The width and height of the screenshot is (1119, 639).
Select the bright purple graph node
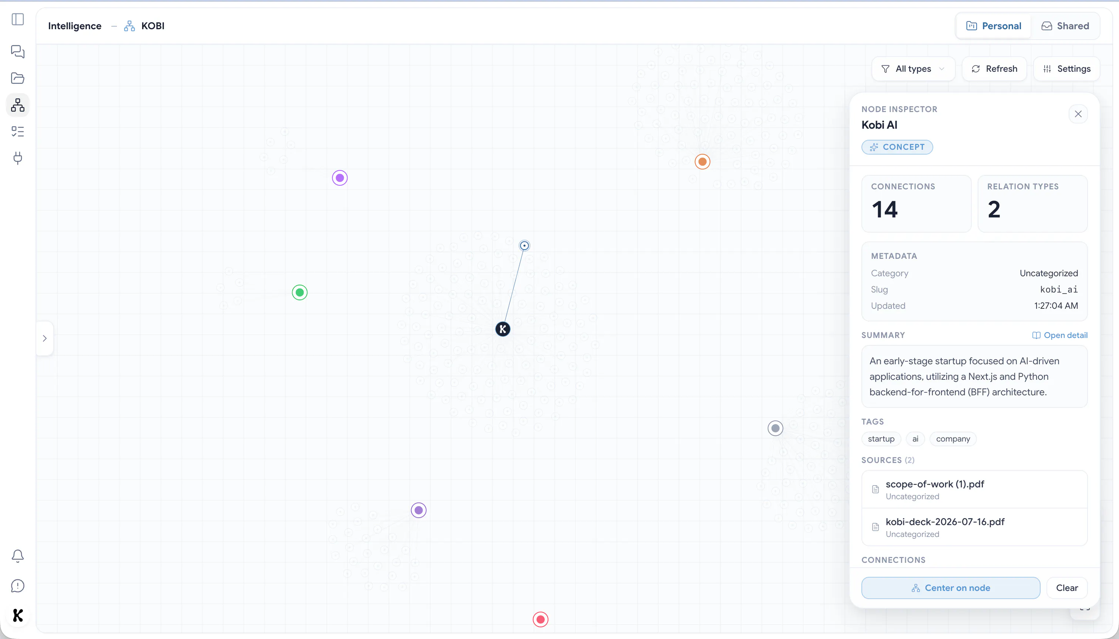point(340,178)
